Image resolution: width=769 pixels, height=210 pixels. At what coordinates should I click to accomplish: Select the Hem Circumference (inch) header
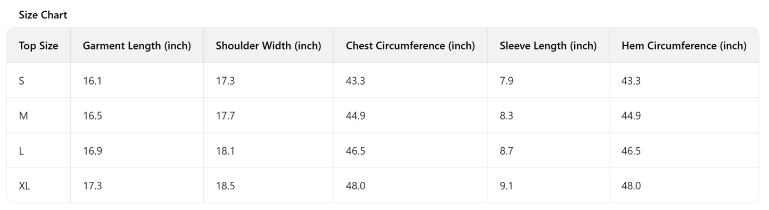[x=684, y=46]
